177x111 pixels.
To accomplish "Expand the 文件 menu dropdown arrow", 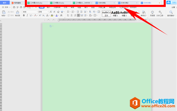I will (x=10, y=7).
